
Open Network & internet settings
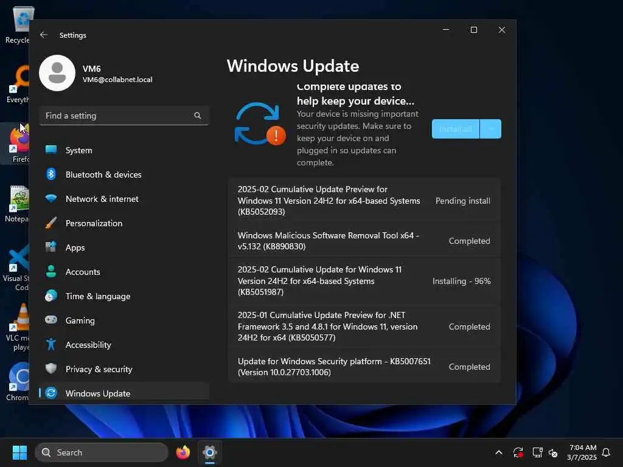click(124, 199)
